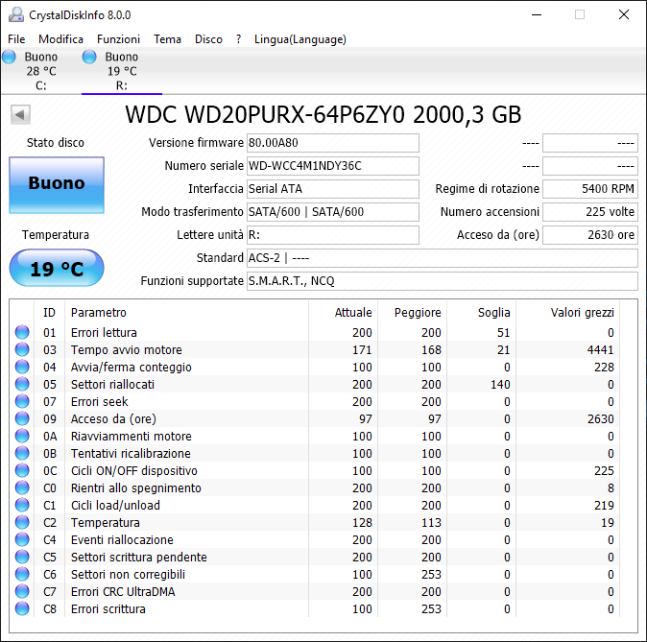Click threshold value 140 in Settori riallocati row
This screenshot has height=642, width=647.
(500, 385)
